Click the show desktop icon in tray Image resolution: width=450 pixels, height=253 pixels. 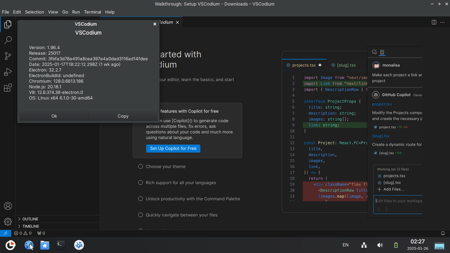coord(439,246)
